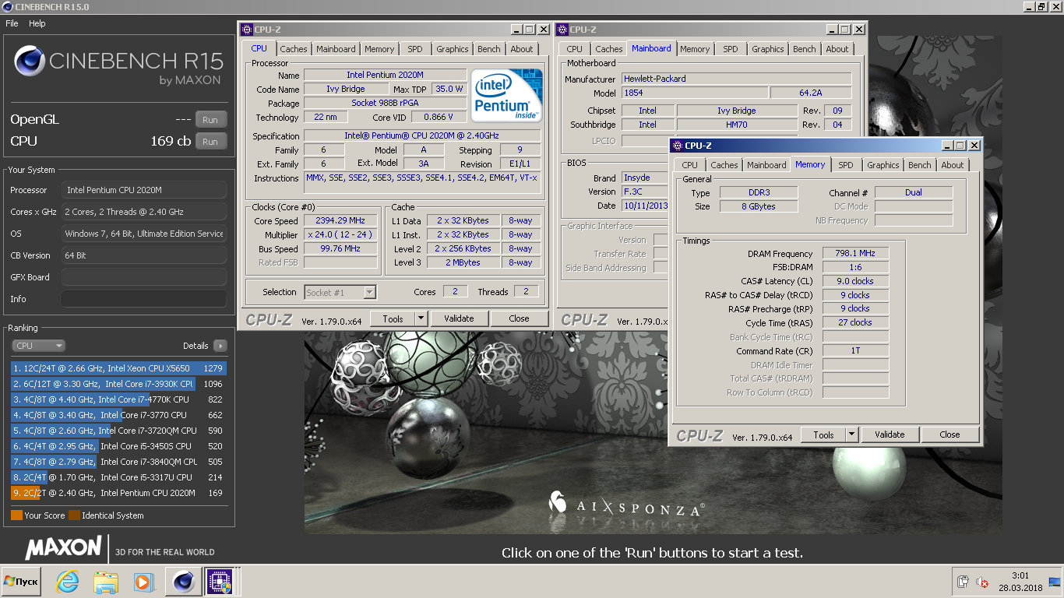Viewport: 1064px width, 598px height.
Task: Click Close button in CPU-Z Memory window
Action: coord(949,434)
